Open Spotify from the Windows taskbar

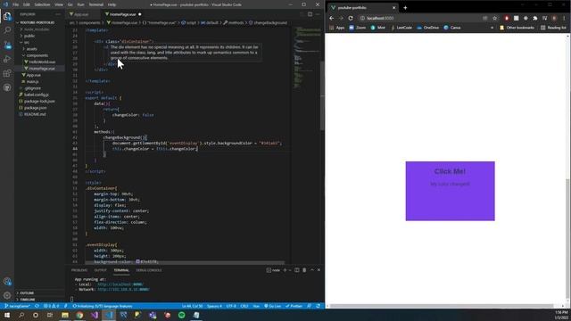pos(182,315)
